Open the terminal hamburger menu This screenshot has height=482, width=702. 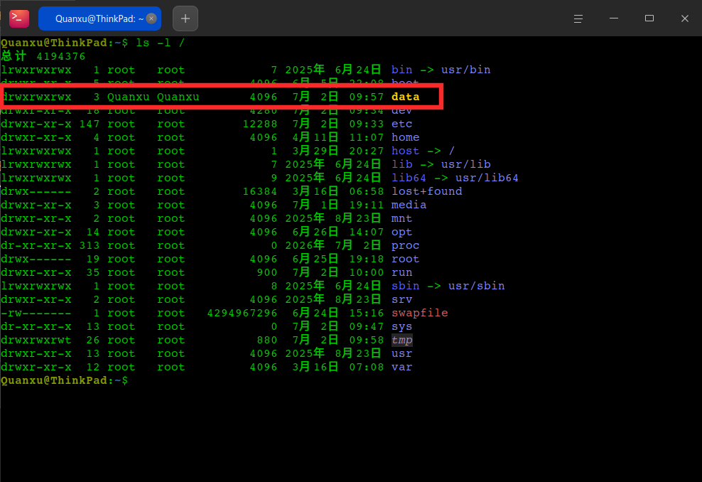coord(578,18)
